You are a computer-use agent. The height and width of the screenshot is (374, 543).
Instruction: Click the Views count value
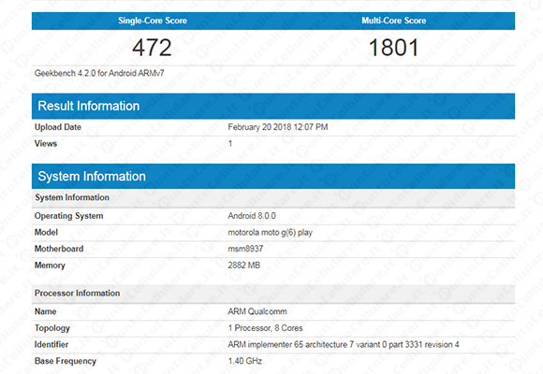point(230,144)
